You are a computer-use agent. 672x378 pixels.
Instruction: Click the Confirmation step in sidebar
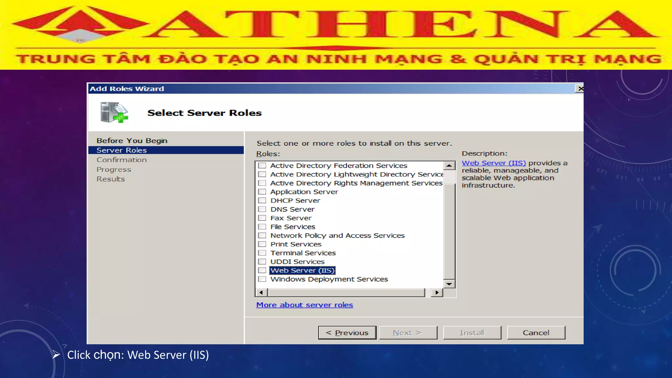(121, 160)
